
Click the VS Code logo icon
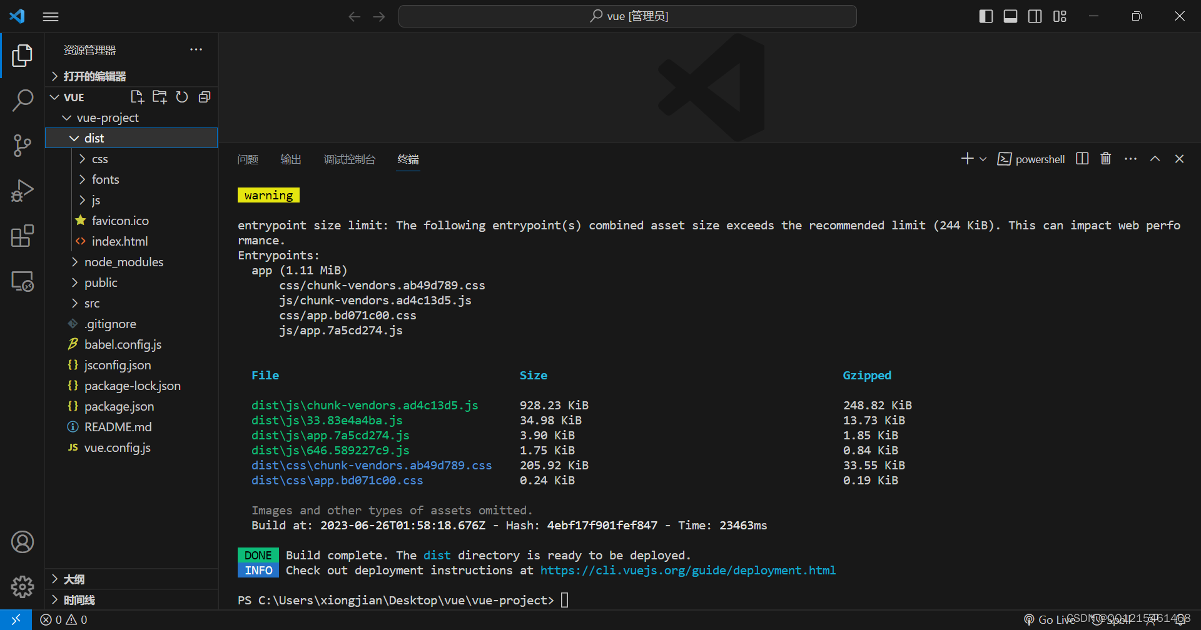18,16
